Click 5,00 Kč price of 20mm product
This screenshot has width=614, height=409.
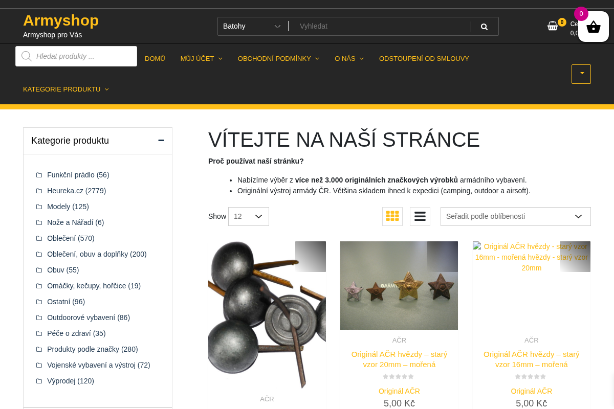tap(399, 403)
